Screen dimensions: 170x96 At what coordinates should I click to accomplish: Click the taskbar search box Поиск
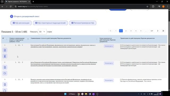pyautogui.click(x=72, y=94)
